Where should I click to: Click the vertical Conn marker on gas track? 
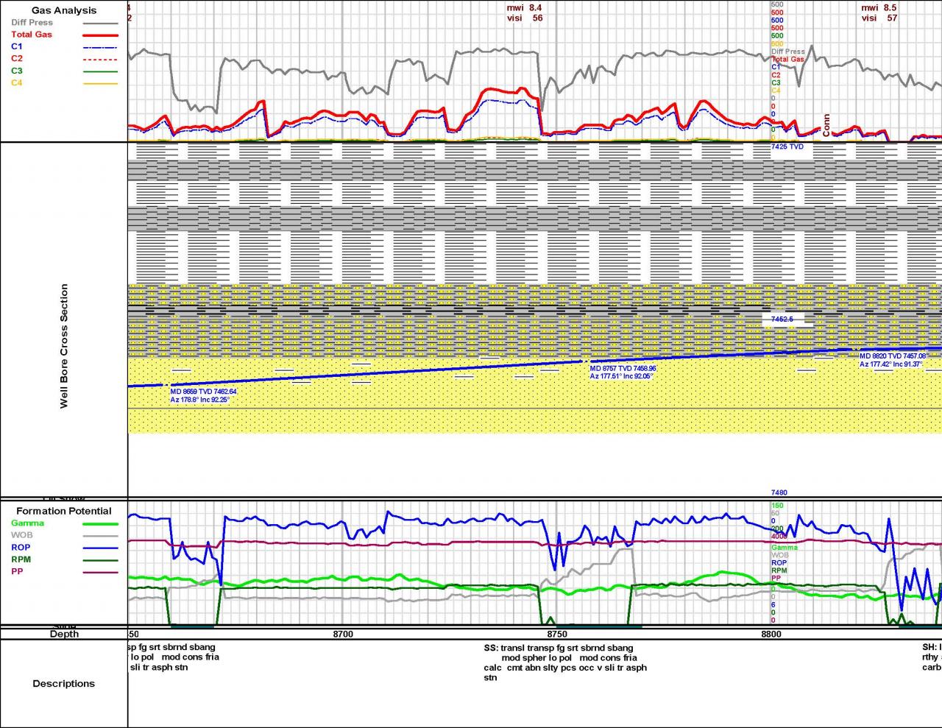826,125
